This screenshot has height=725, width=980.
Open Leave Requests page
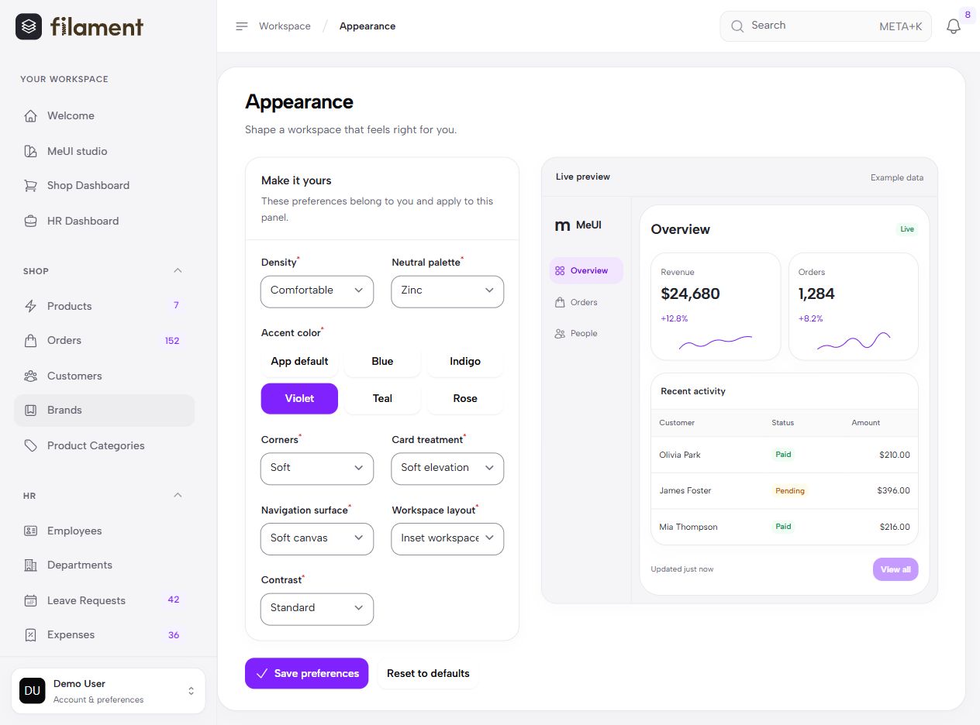(104, 600)
